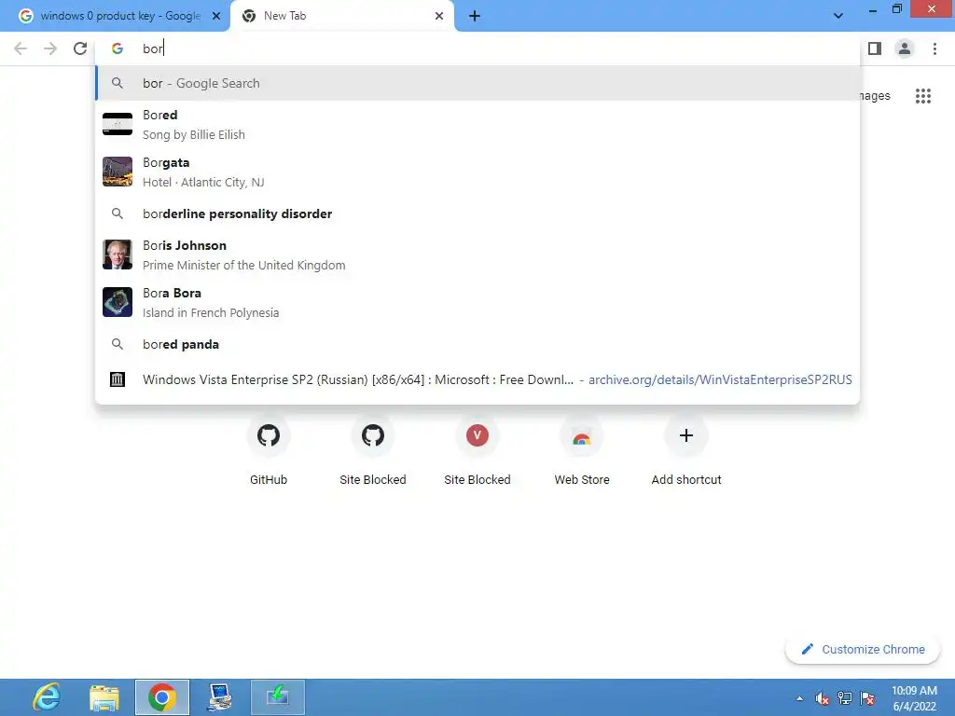955x716 pixels.
Task: Click the network tray icon
Action: [x=845, y=698]
